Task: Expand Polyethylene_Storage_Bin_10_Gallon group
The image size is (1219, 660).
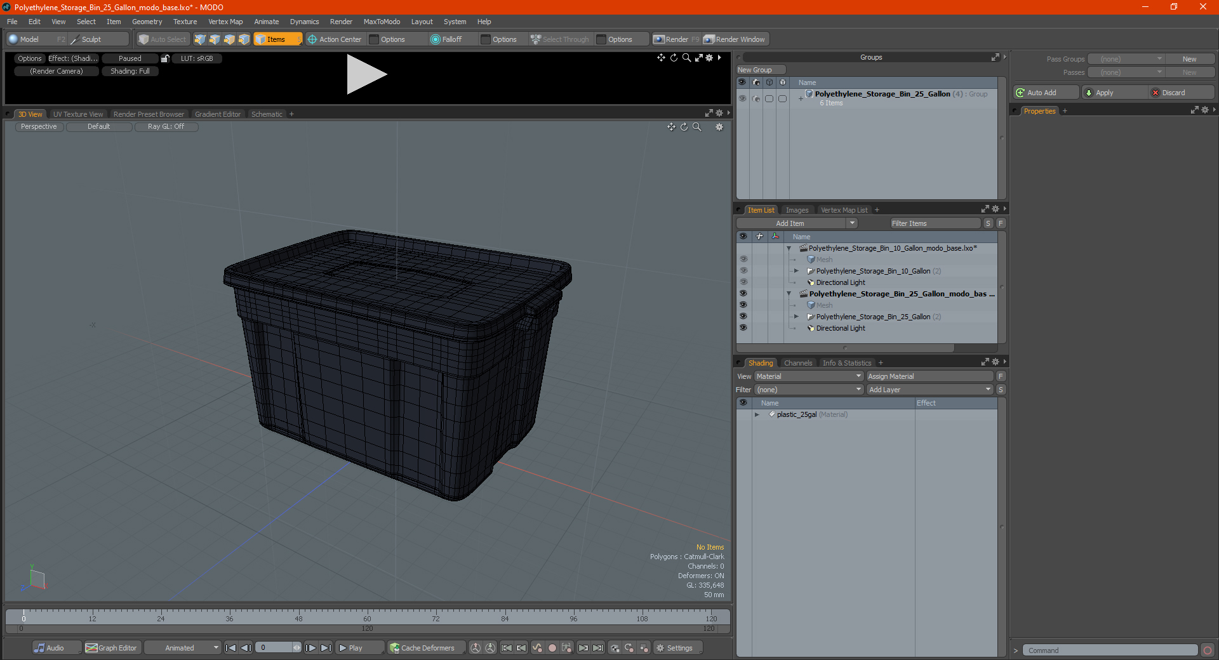Action: pos(796,271)
